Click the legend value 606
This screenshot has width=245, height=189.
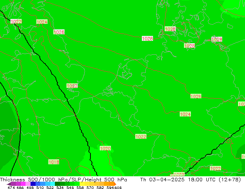[118, 187]
